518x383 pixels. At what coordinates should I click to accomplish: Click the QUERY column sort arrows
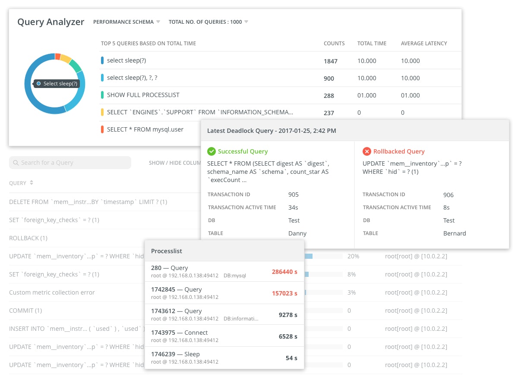(x=32, y=183)
